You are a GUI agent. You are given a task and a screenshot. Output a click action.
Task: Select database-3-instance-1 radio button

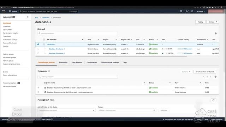38,49
